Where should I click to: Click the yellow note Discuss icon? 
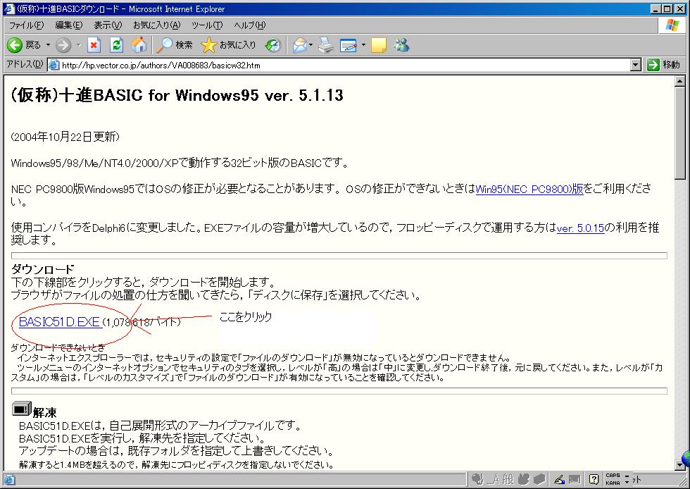379,45
